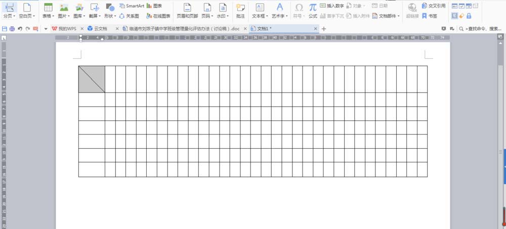506x229 pixels.
Task: Click the 文本框 text box icon
Action: [x=260, y=7]
